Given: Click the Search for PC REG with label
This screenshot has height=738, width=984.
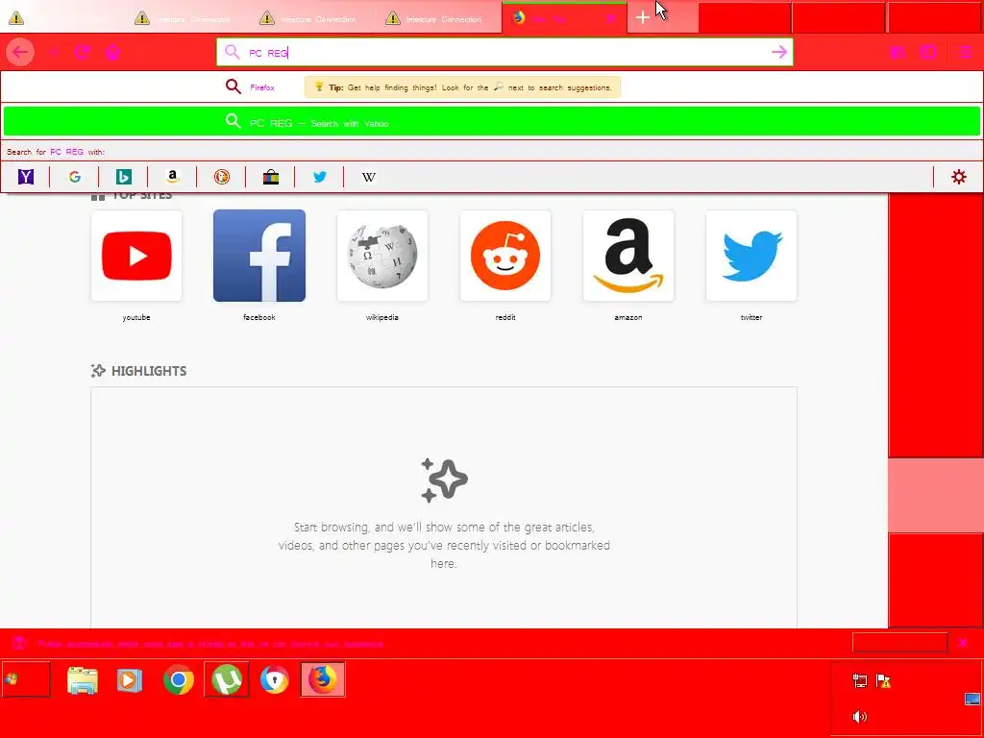Looking at the screenshot, I should pyautogui.click(x=56, y=152).
